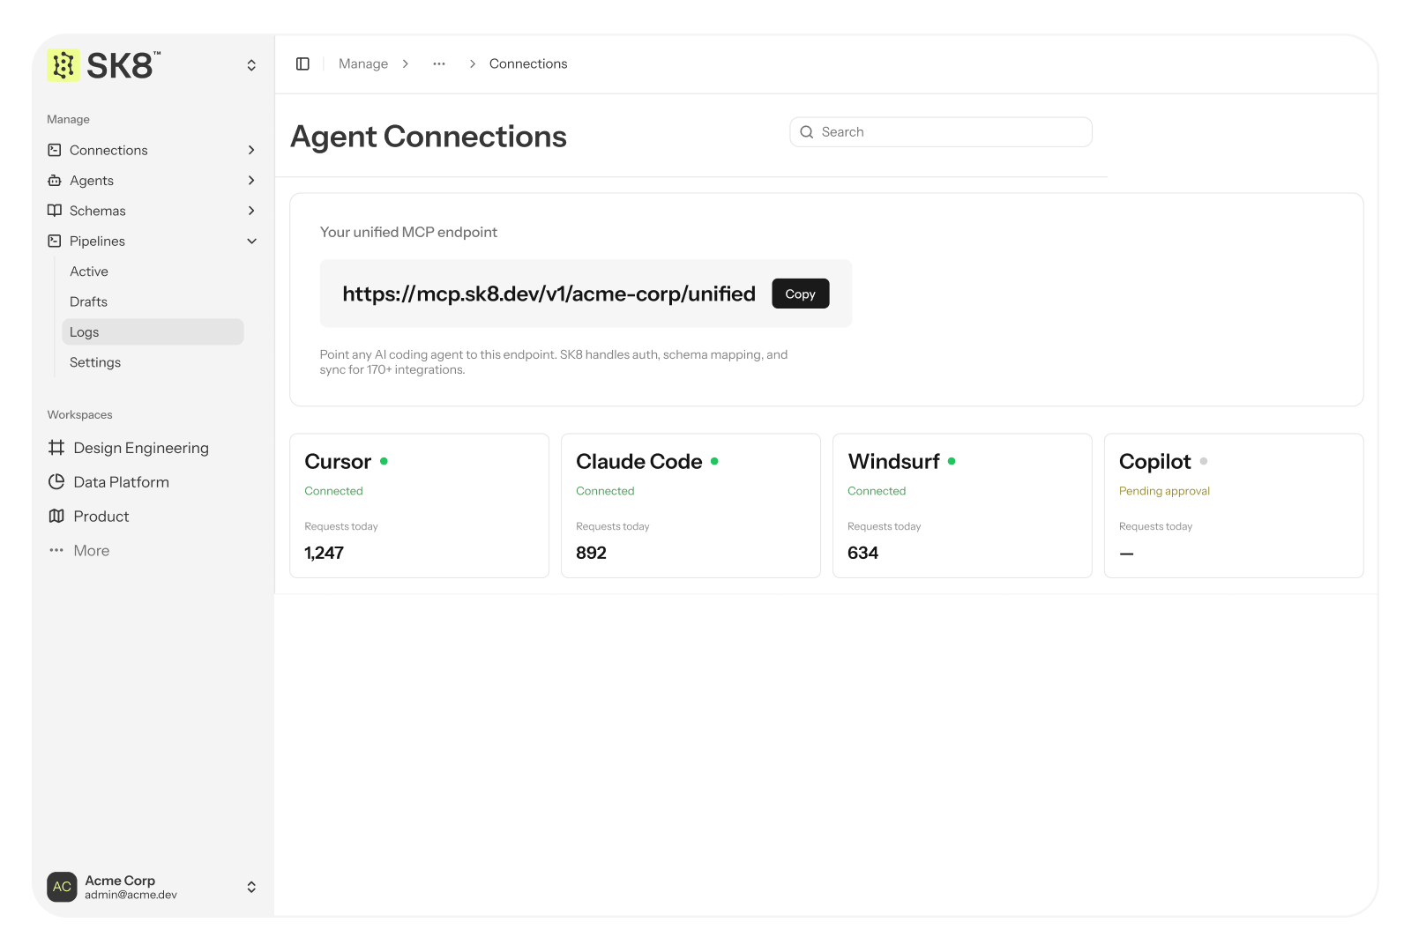Copy the unified MCP endpoint URL
Screen dimensions: 1411x952
click(x=799, y=294)
